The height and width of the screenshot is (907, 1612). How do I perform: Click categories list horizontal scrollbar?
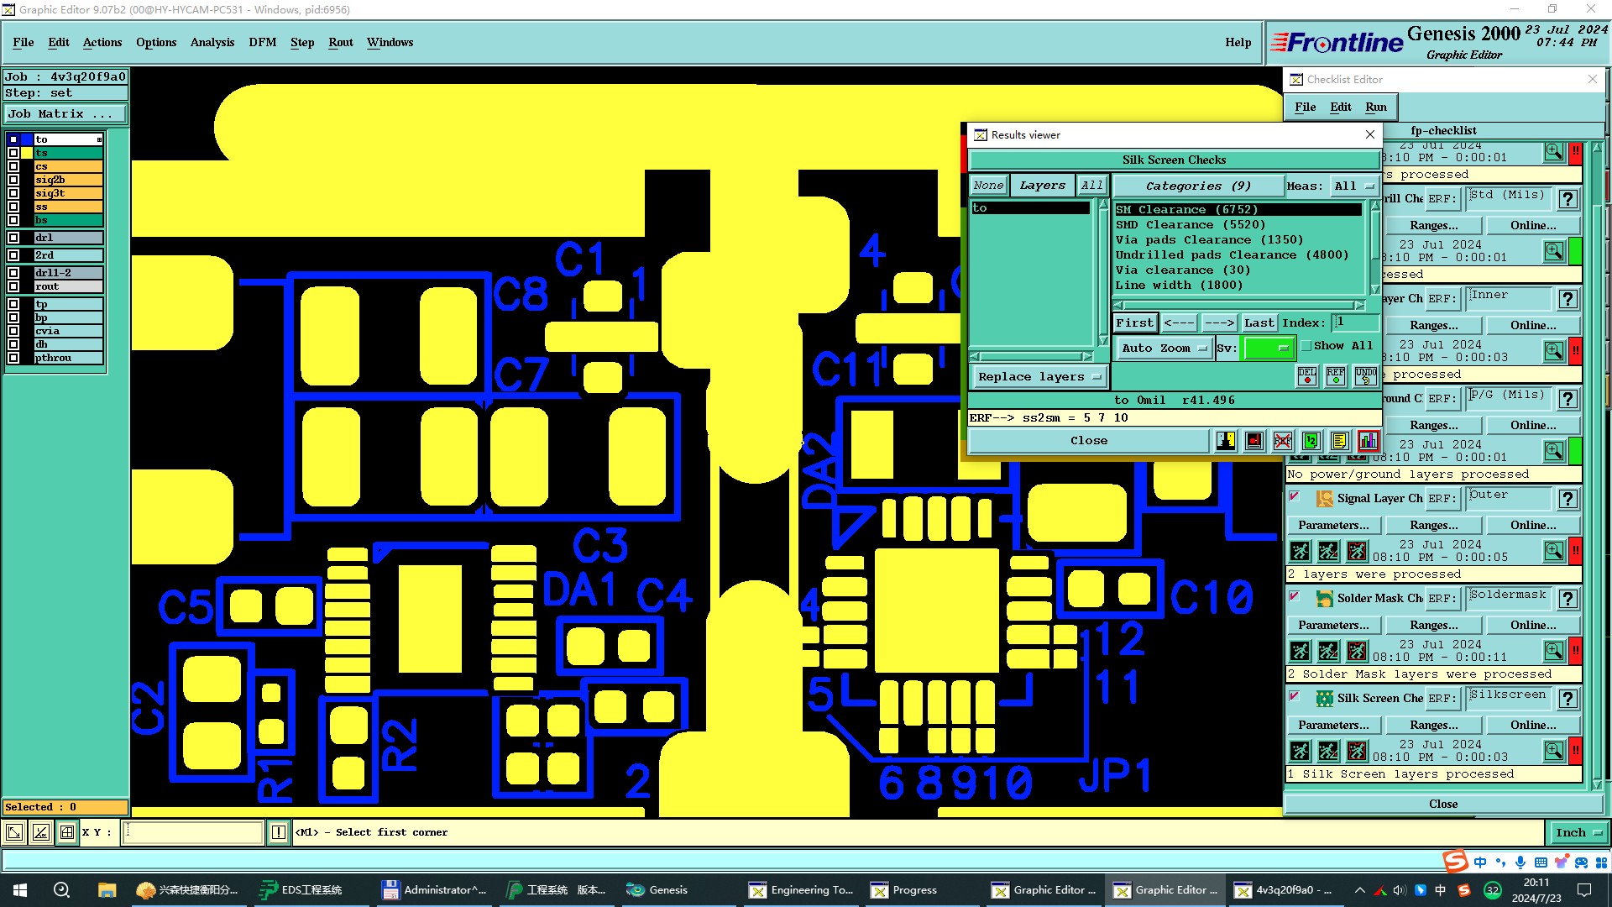coord(1239,305)
